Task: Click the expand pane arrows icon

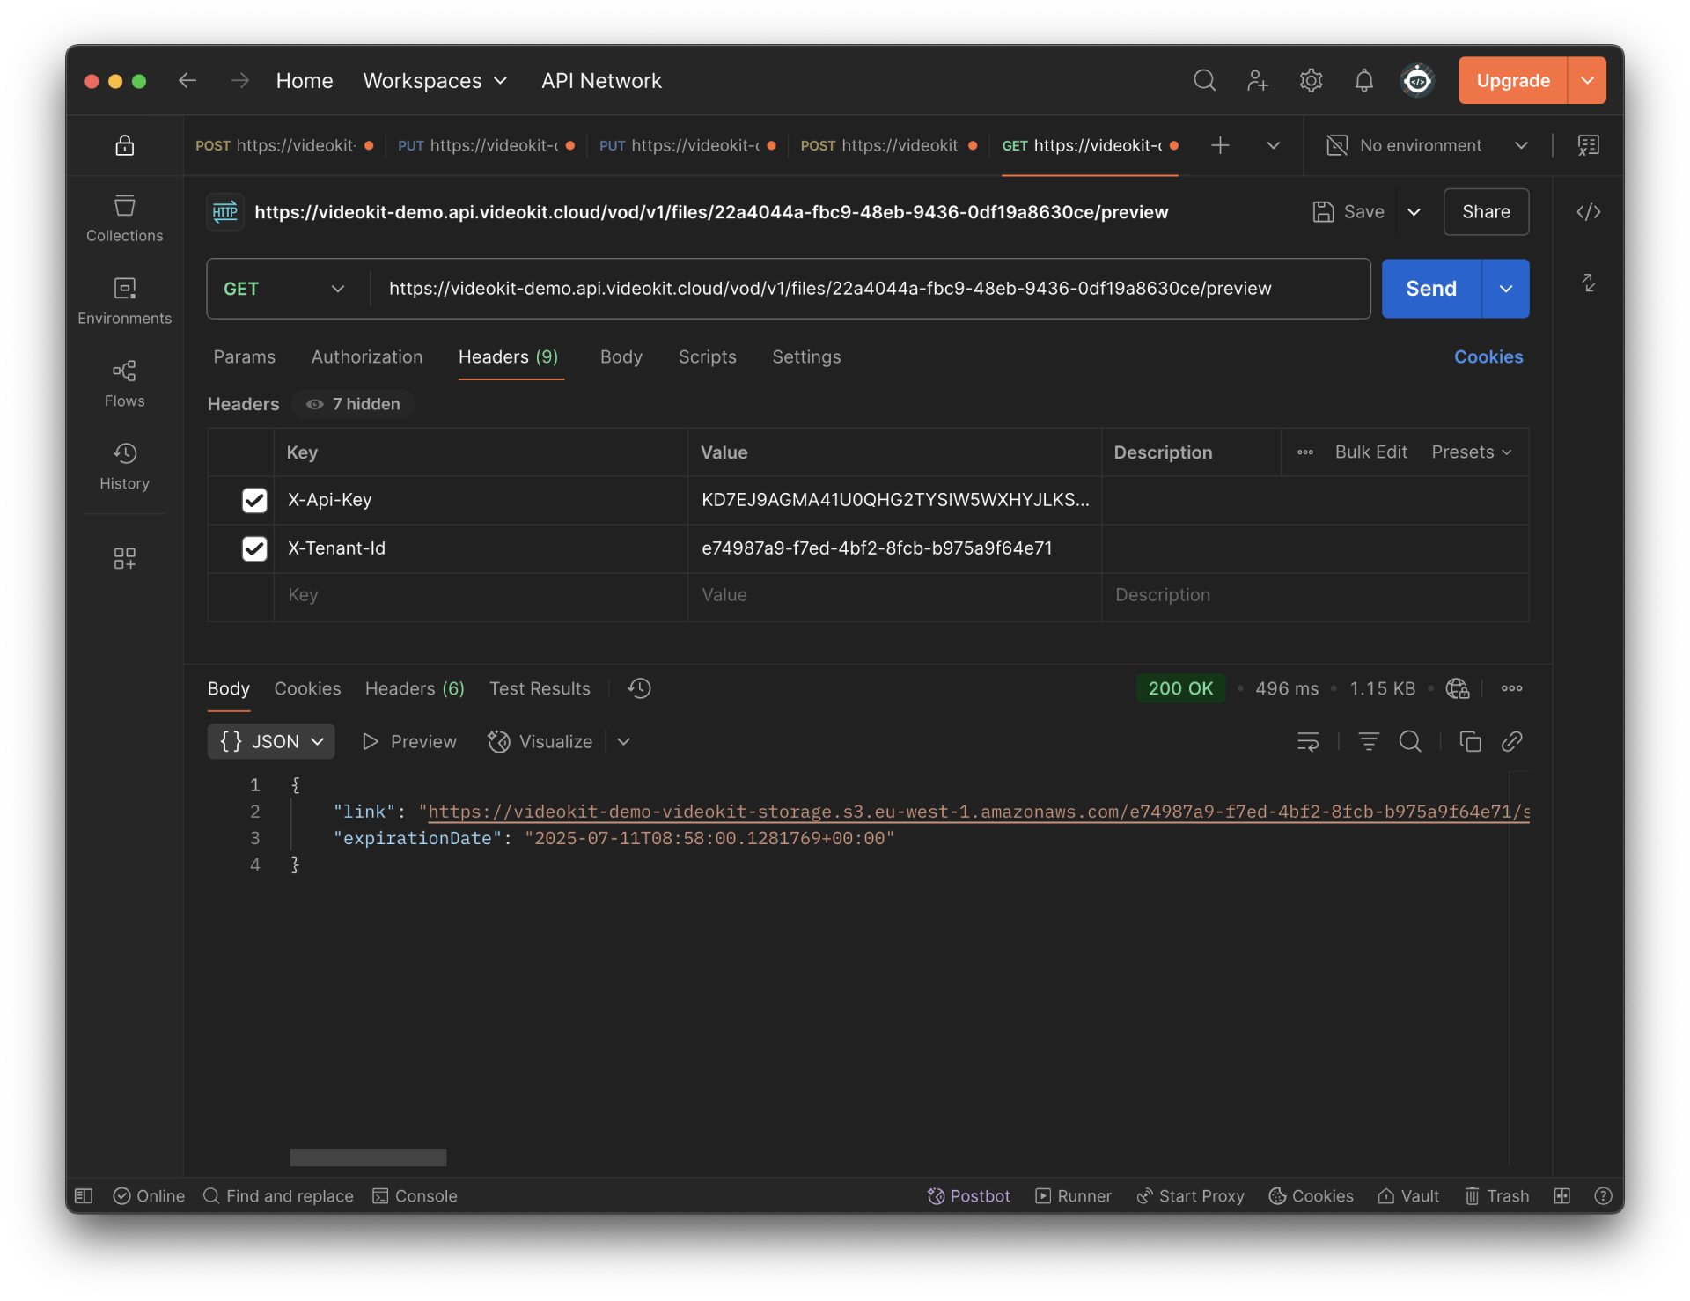Action: (x=1588, y=283)
